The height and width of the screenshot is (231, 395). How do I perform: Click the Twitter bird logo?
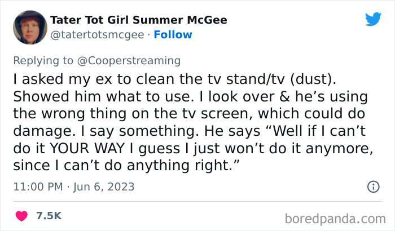pyautogui.click(x=373, y=19)
